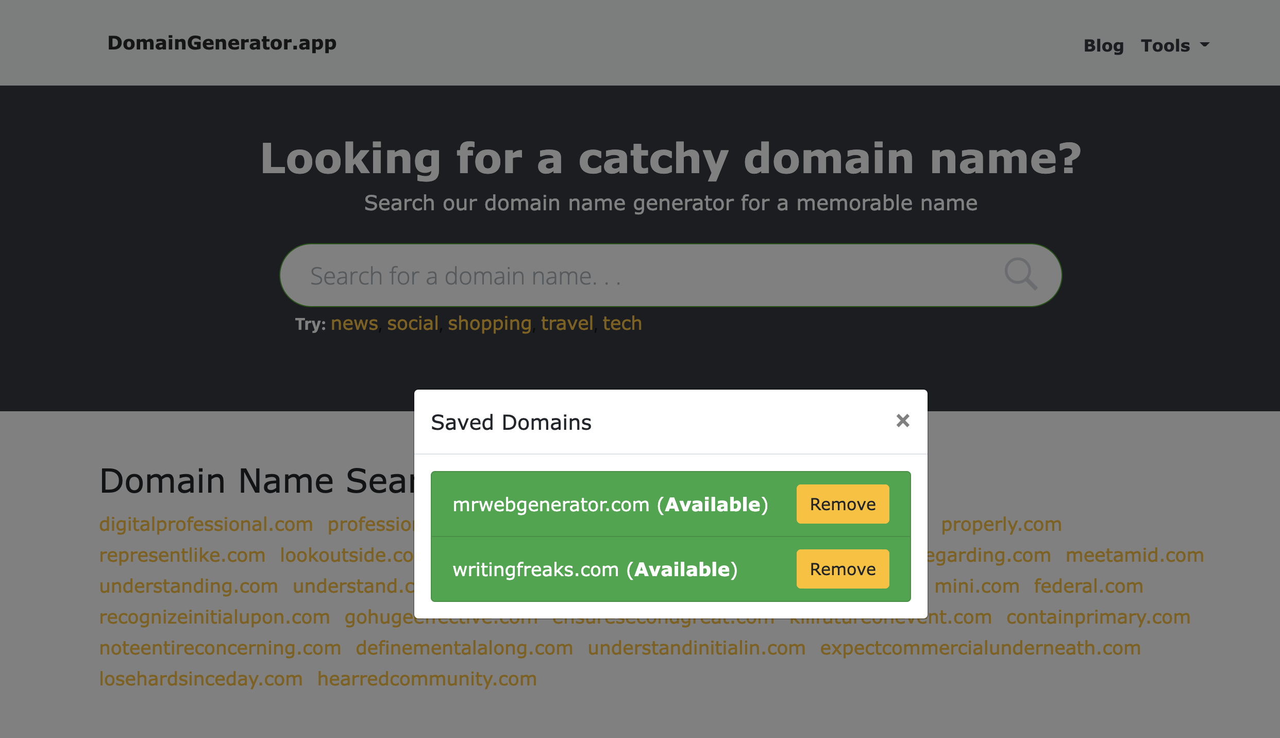Select the 'news' suggested search term

(x=353, y=323)
